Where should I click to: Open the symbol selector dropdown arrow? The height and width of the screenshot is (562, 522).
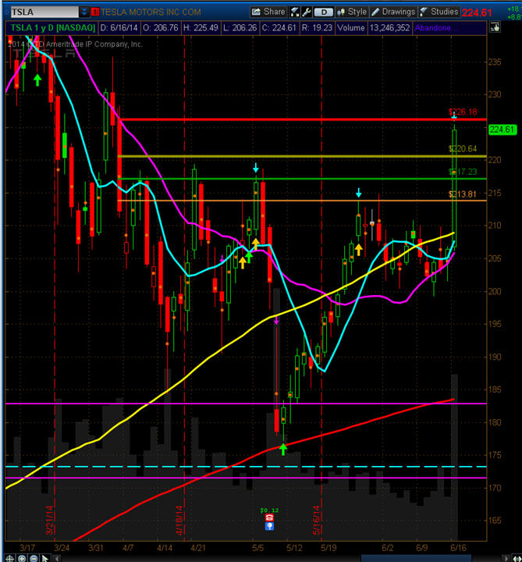pyautogui.click(x=83, y=12)
